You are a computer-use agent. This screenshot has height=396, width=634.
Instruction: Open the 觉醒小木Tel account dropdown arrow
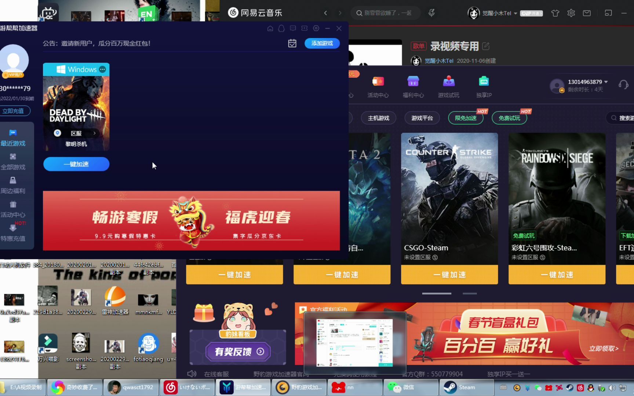click(515, 13)
